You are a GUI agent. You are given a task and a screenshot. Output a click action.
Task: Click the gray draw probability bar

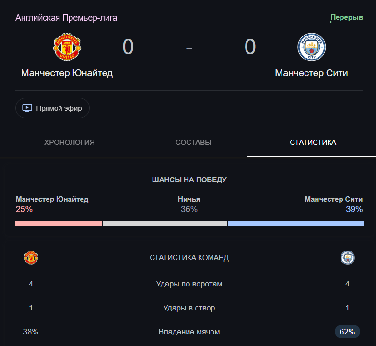coord(165,223)
